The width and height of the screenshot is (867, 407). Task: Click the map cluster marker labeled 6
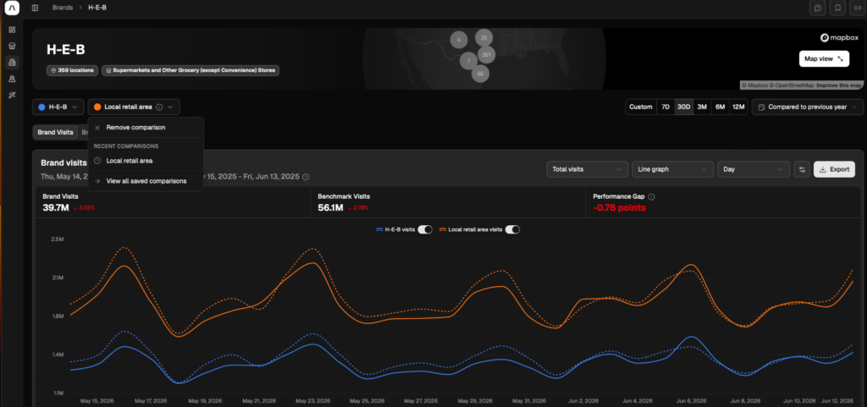pyautogui.click(x=458, y=40)
